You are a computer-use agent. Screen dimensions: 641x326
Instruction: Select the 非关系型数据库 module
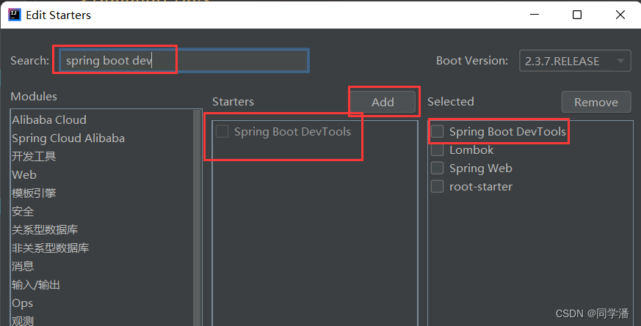(x=50, y=248)
